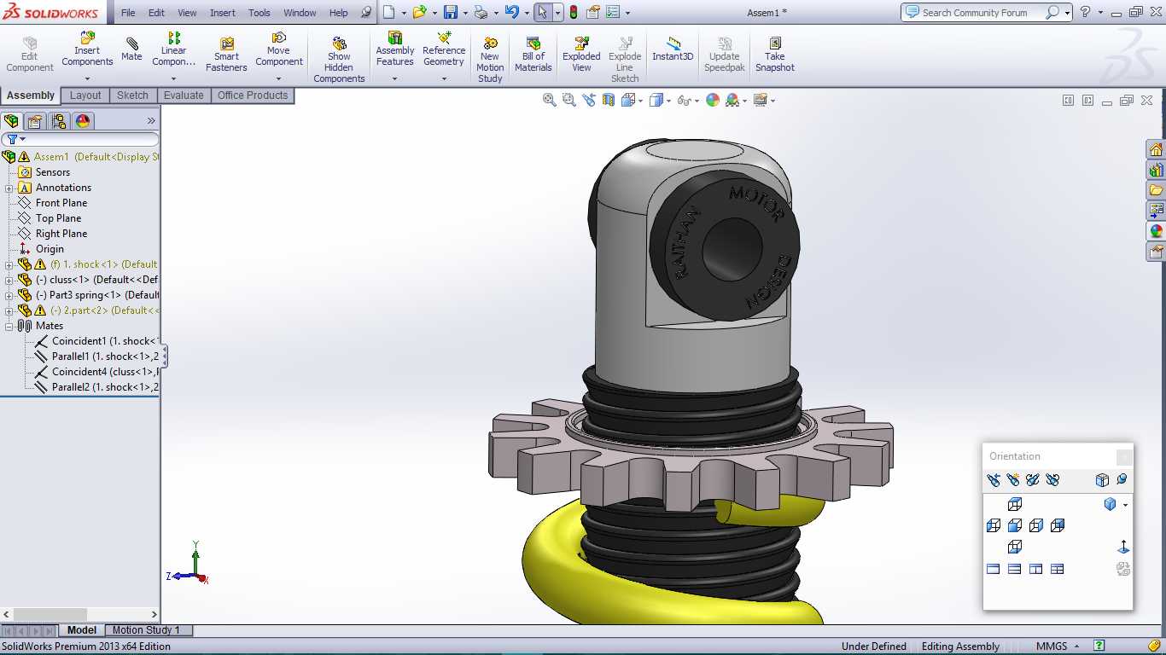Click the Rebuild traffic light icon

573,12
